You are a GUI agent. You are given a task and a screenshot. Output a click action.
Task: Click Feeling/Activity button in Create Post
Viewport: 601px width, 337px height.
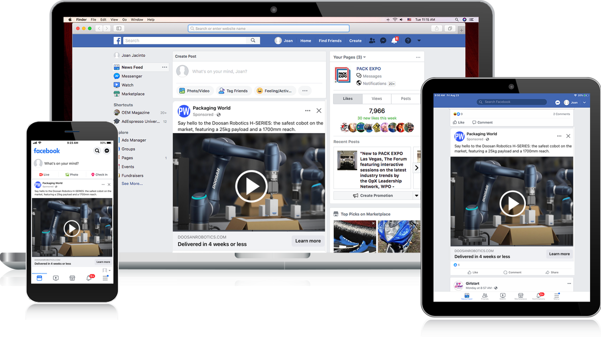point(274,91)
